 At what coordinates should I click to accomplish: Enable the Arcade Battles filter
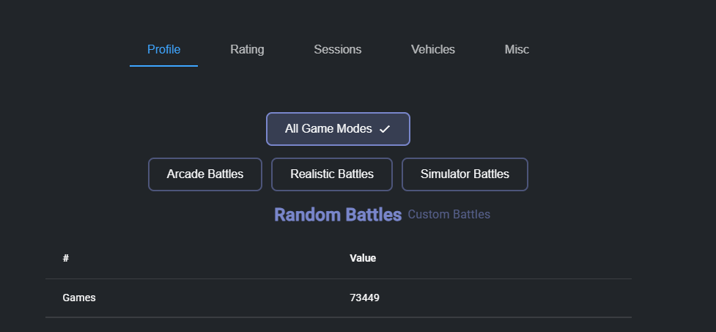click(205, 174)
